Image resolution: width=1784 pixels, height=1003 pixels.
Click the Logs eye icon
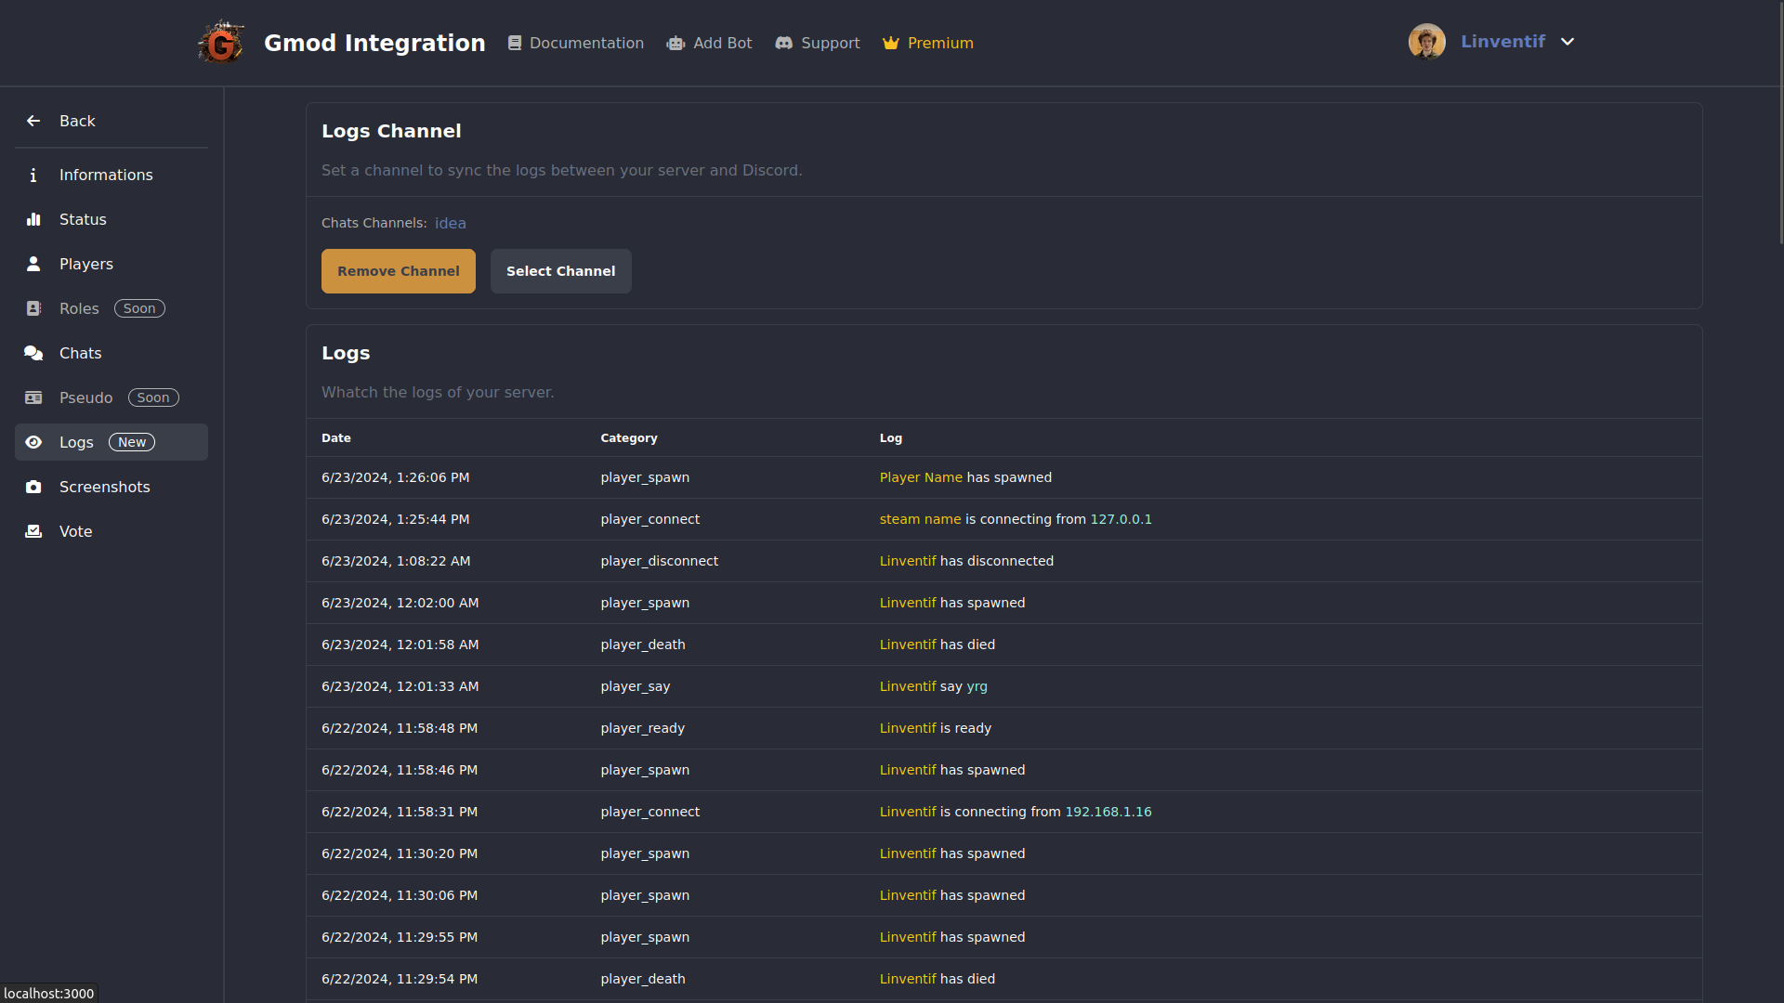[x=33, y=442]
